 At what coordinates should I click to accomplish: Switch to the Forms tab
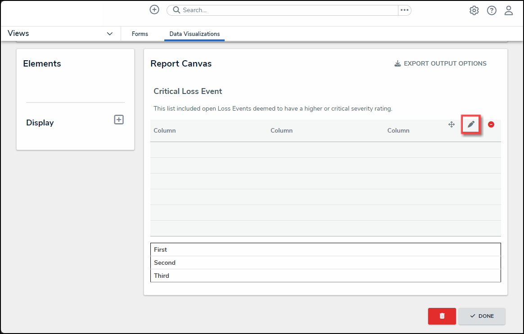click(x=140, y=34)
